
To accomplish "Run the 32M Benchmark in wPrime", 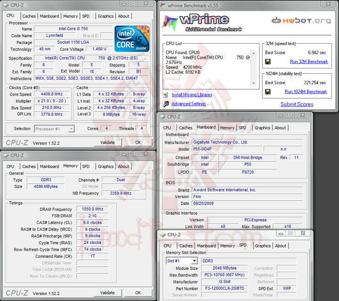I will [309, 62].
